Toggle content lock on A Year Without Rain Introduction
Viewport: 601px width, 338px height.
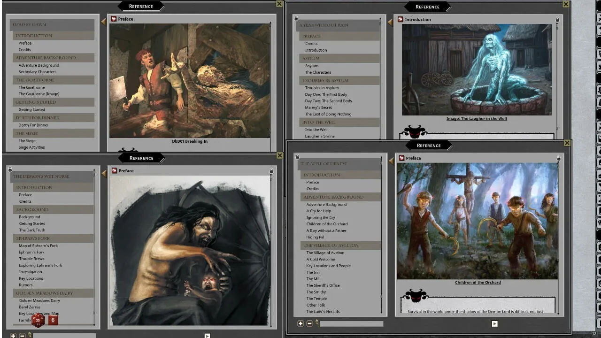click(557, 20)
